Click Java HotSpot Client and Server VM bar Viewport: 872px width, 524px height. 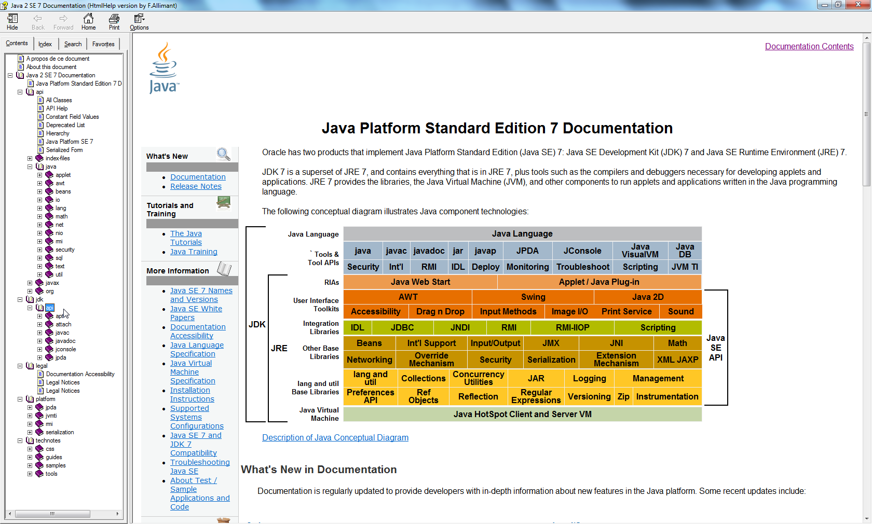coord(523,414)
